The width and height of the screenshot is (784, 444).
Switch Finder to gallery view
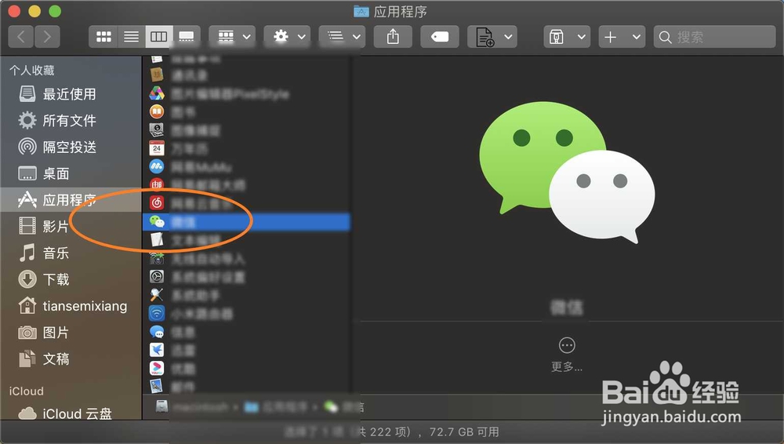click(x=187, y=37)
